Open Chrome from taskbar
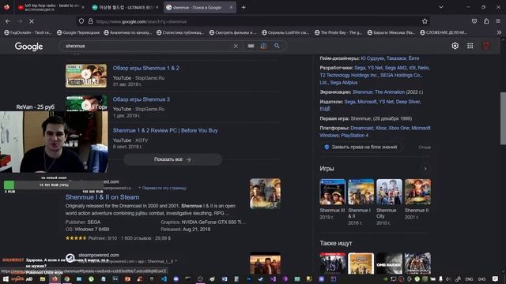The height and width of the screenshot is (284, 506). (x=66, y=278)
